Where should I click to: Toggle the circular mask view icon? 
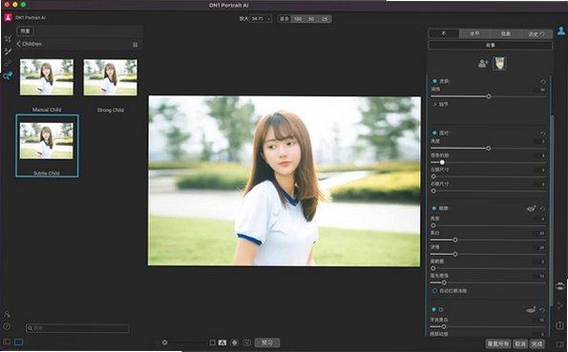coord(235,342)
